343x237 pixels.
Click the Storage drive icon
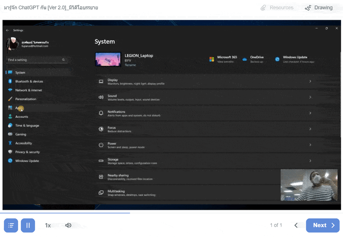tap(101, 161)
